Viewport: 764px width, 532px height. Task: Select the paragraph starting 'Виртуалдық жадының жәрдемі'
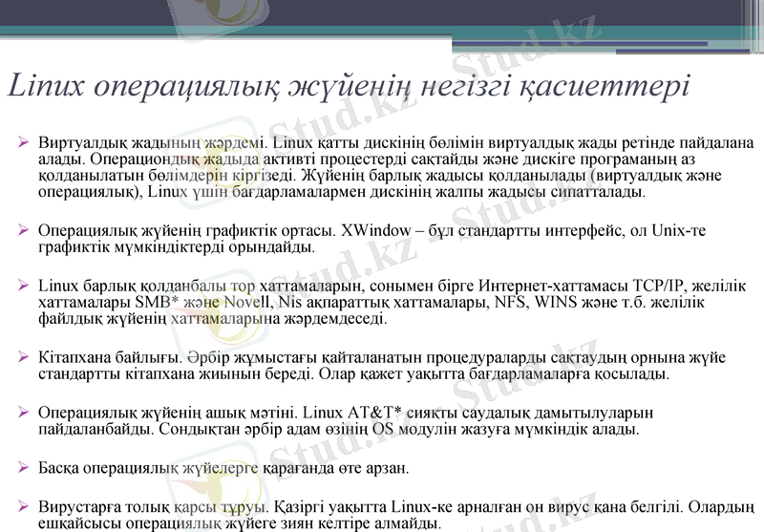396,167
